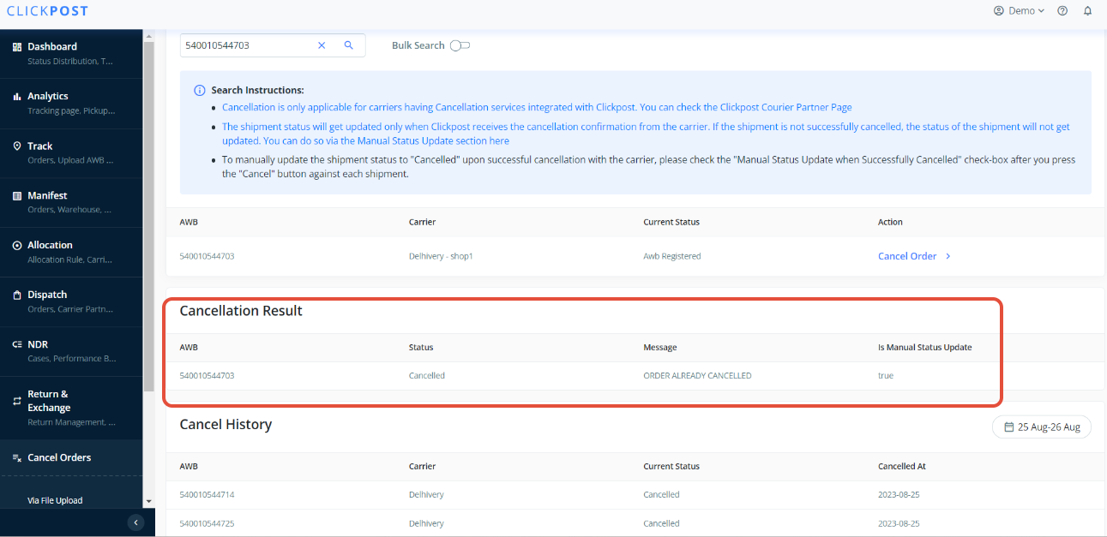This screenshot has width=1107, height=537.
Task: Click the search magnifier icon
Action: point(348,45)
